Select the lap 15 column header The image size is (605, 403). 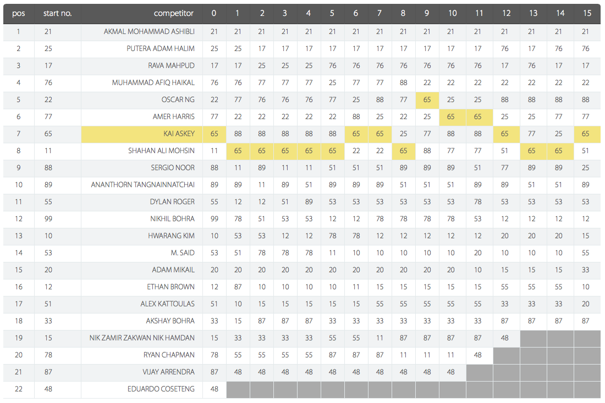[x=587, y=14]
